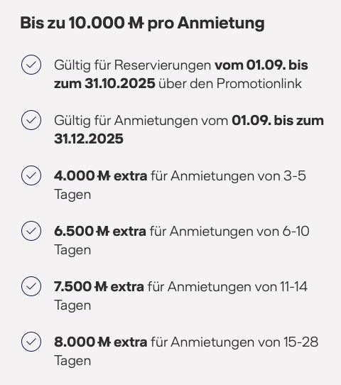Click the checkmark icon beside Gültig für Reservierungen
The height and width of the screenshot is (385, 341).
[31, 65]
